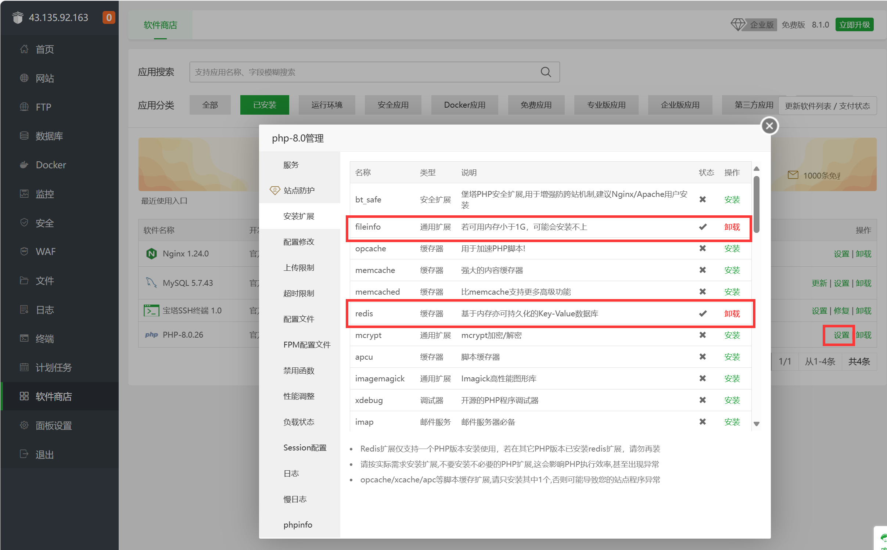Open the 慢日志 tab

click(295, 499)
